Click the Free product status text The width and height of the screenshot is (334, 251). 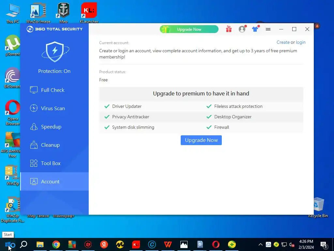(103, 80)
